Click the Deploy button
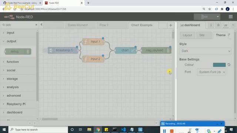The image size is (237, 133). tap(204, 17)
